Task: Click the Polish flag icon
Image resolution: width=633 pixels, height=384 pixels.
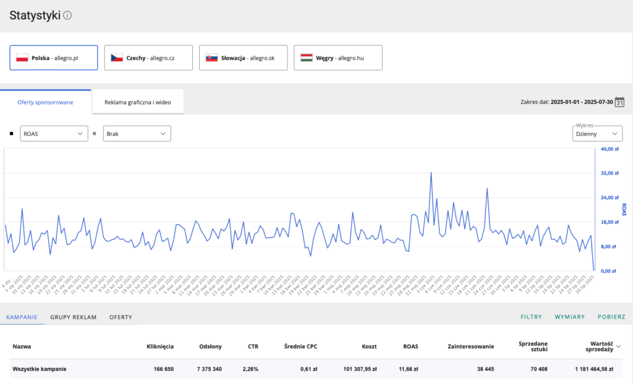Action: pos(22,58)
